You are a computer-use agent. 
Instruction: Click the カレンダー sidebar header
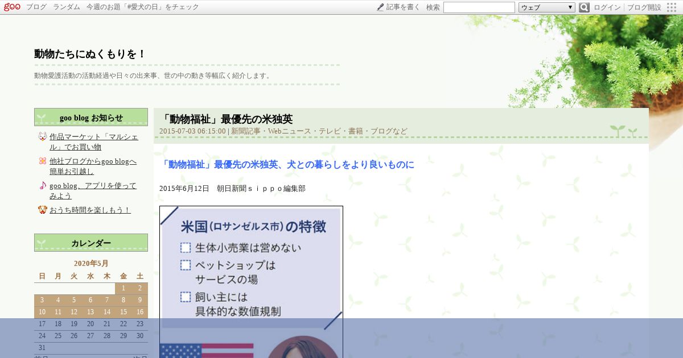(91, 243)
